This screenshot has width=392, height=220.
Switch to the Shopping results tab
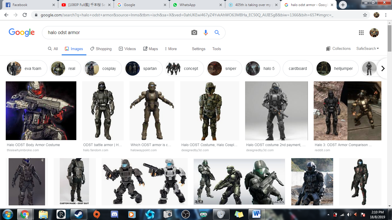tap(101, 49)
